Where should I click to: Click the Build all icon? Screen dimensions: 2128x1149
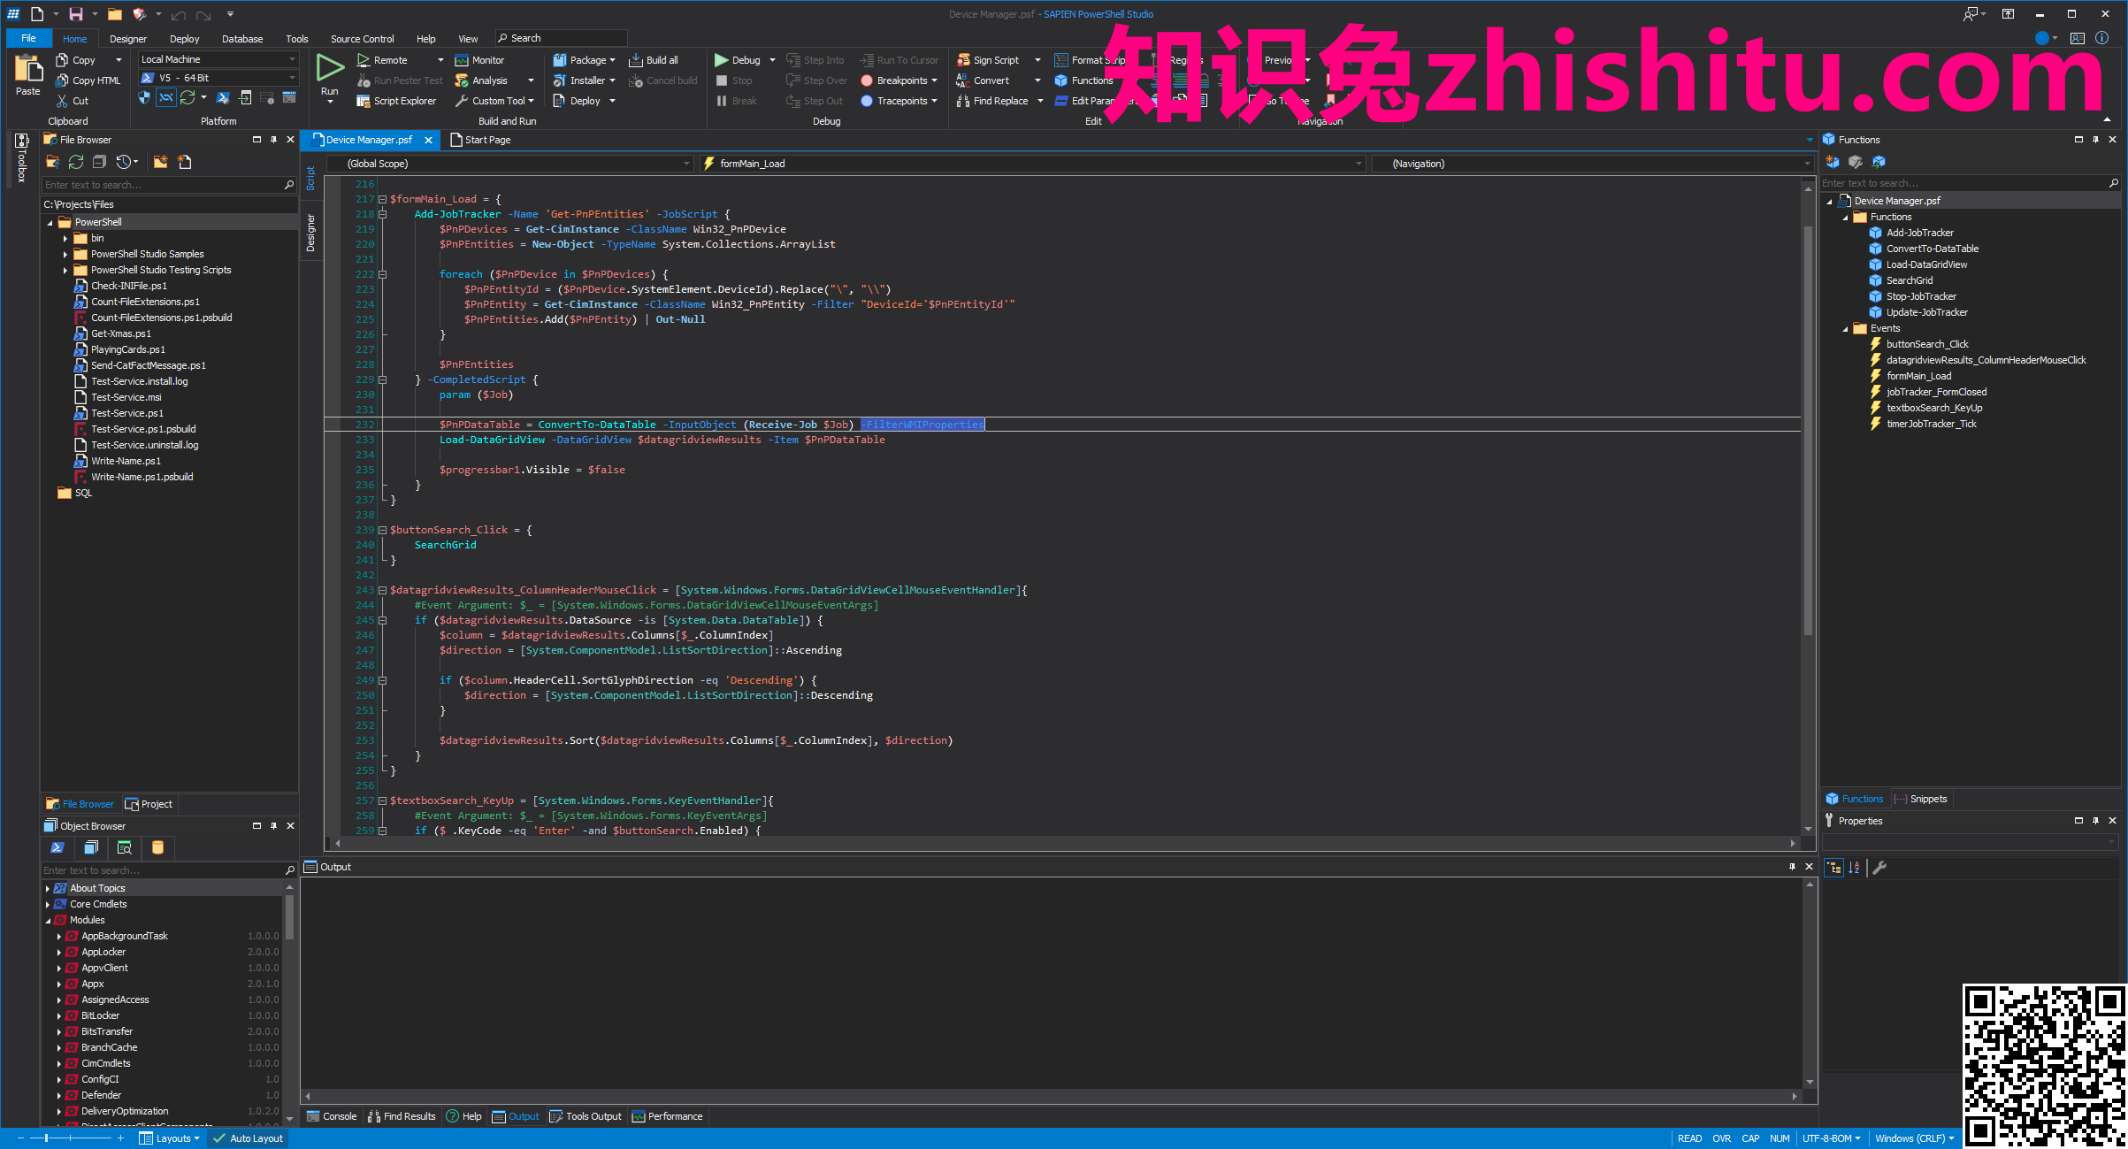(635, 60)
